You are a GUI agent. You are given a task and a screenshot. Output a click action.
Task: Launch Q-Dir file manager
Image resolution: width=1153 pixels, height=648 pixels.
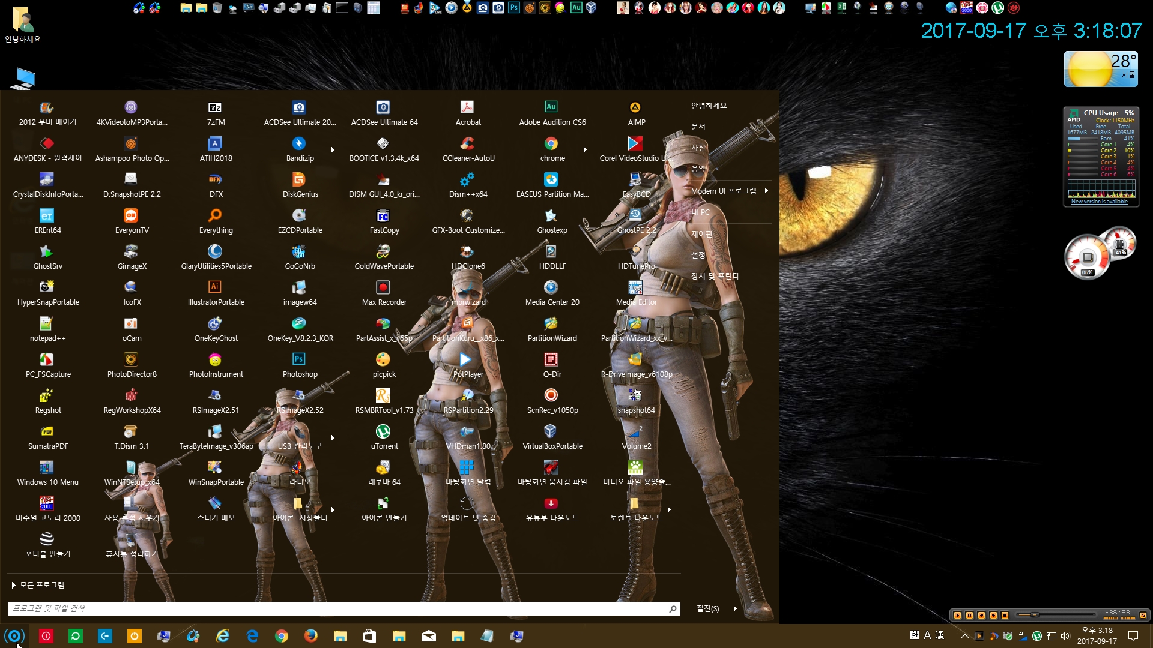coord(552,365)
